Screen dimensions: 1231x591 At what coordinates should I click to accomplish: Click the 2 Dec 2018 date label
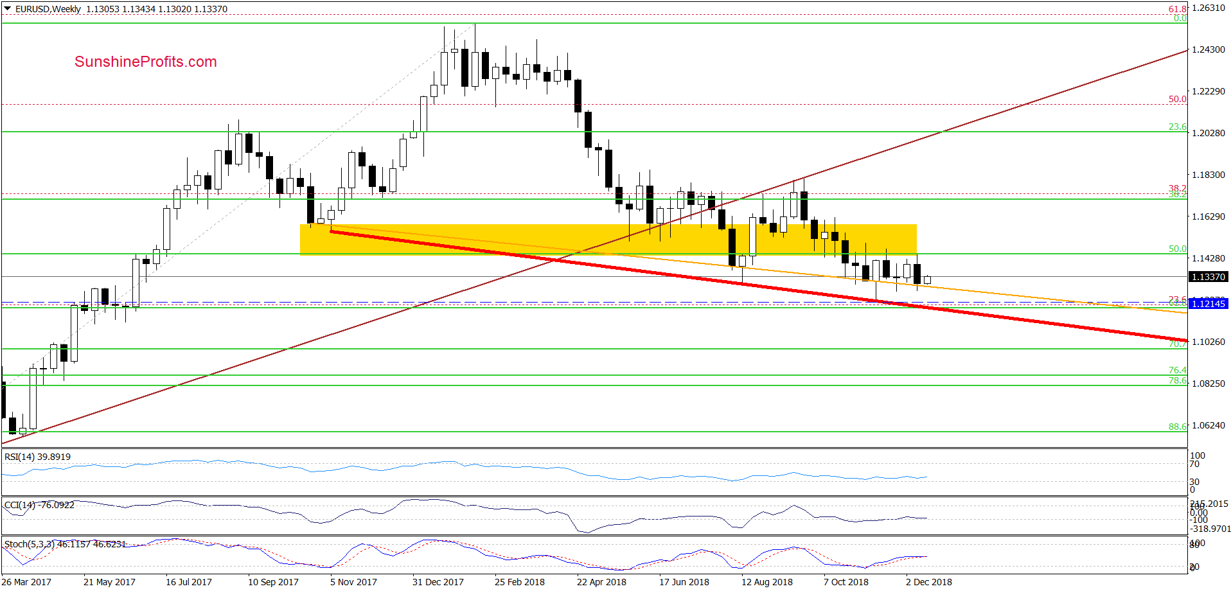[929, 582]
